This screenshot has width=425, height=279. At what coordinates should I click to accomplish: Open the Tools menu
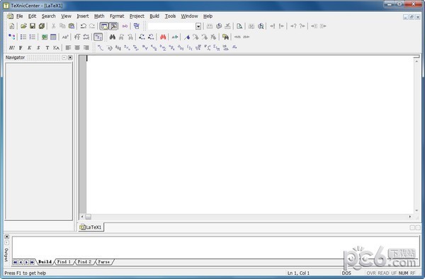coord(170,16)
